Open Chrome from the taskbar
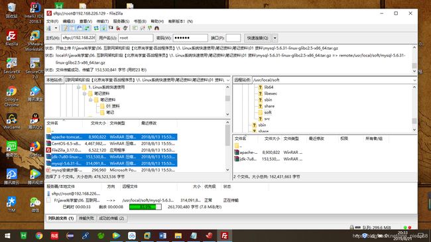This screenshot has width=431, height=242. click(39, 235)
